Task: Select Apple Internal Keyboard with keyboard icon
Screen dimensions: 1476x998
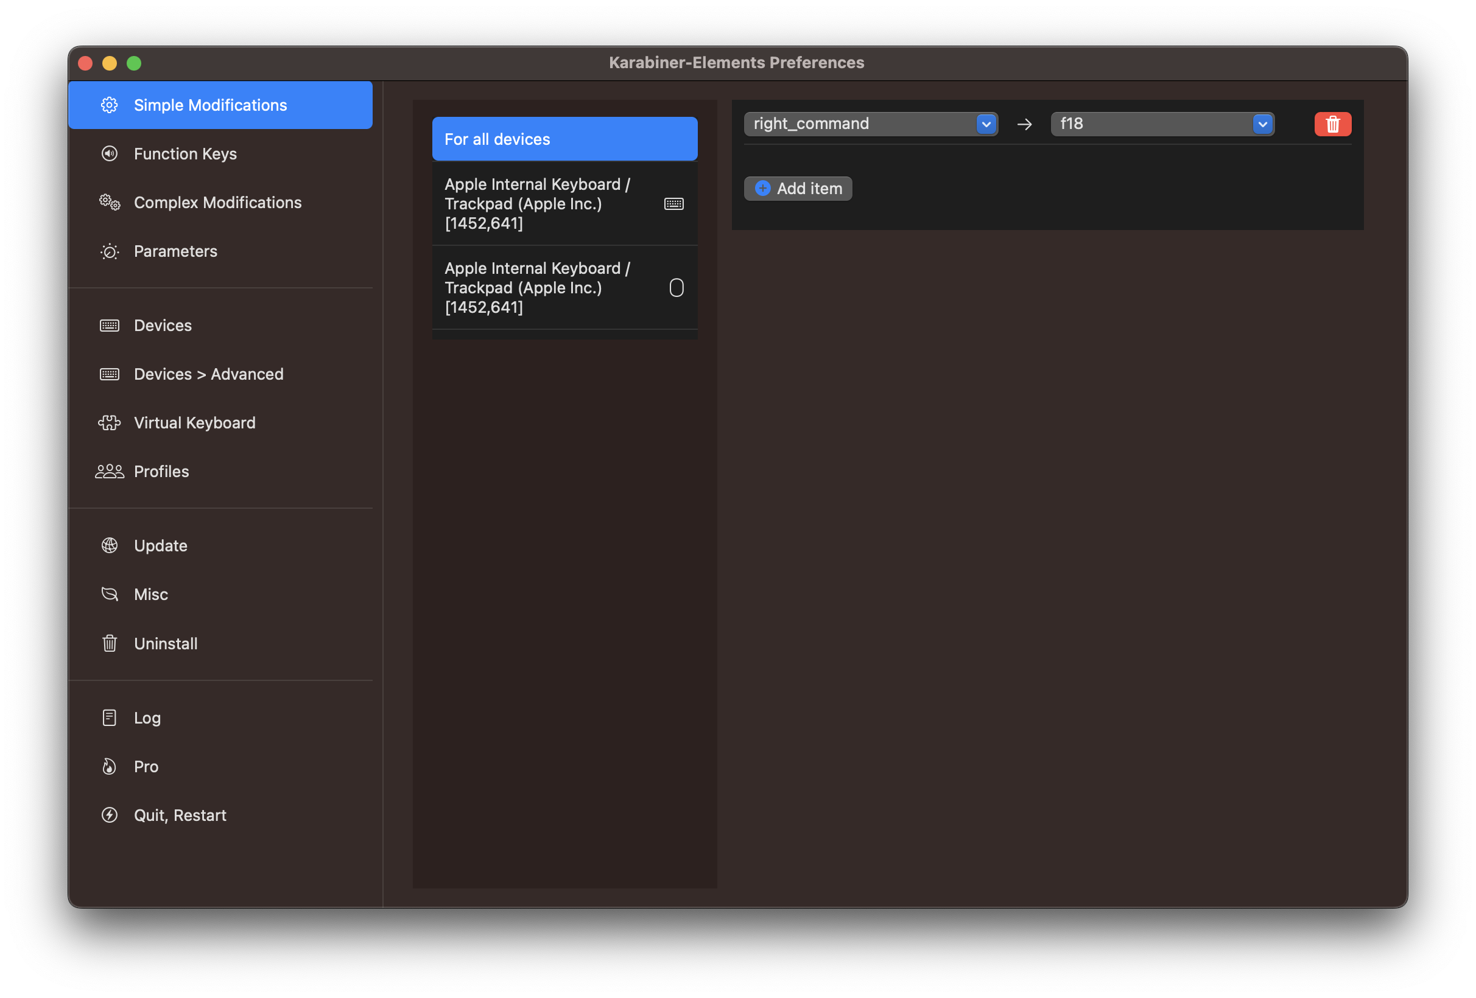Action: pos(564,204)
